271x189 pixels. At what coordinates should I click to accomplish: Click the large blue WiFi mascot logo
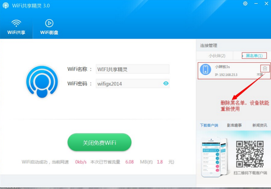(x=42, y=81)
